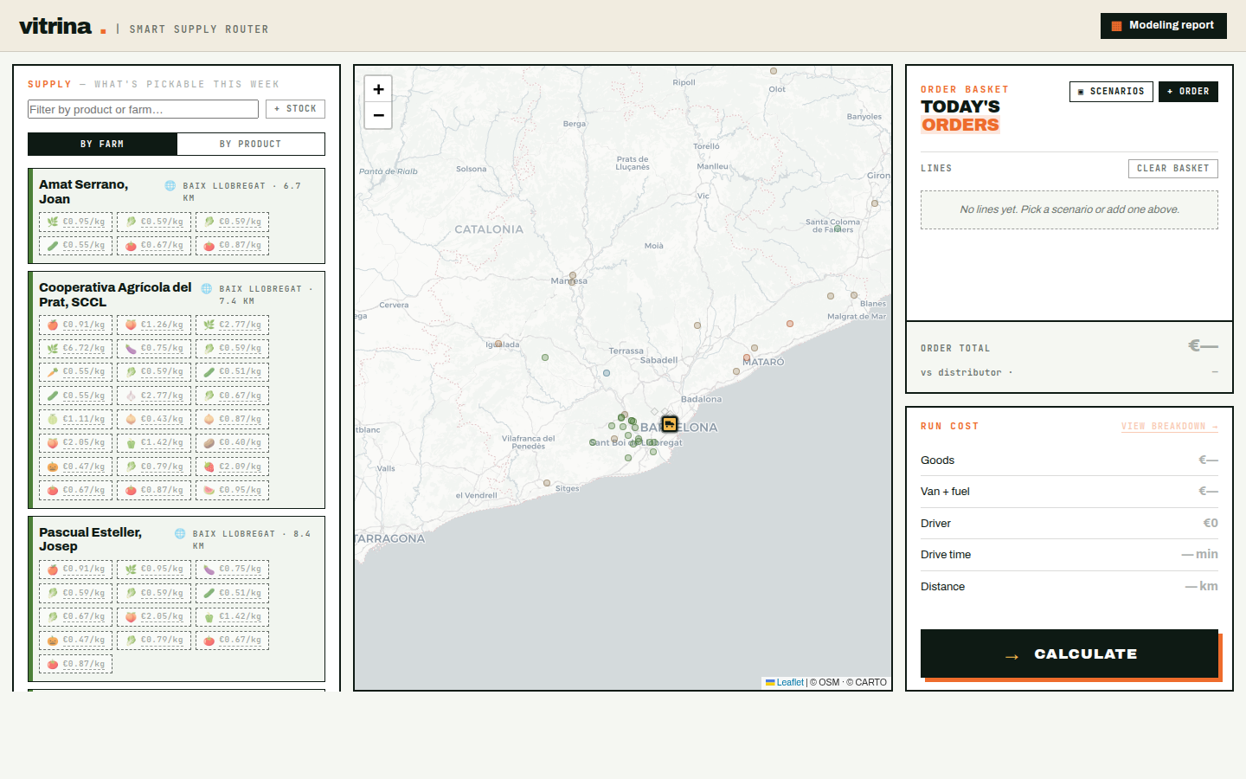
Task: Open the Scenarios picker
Action: (x=1111, y=92)
